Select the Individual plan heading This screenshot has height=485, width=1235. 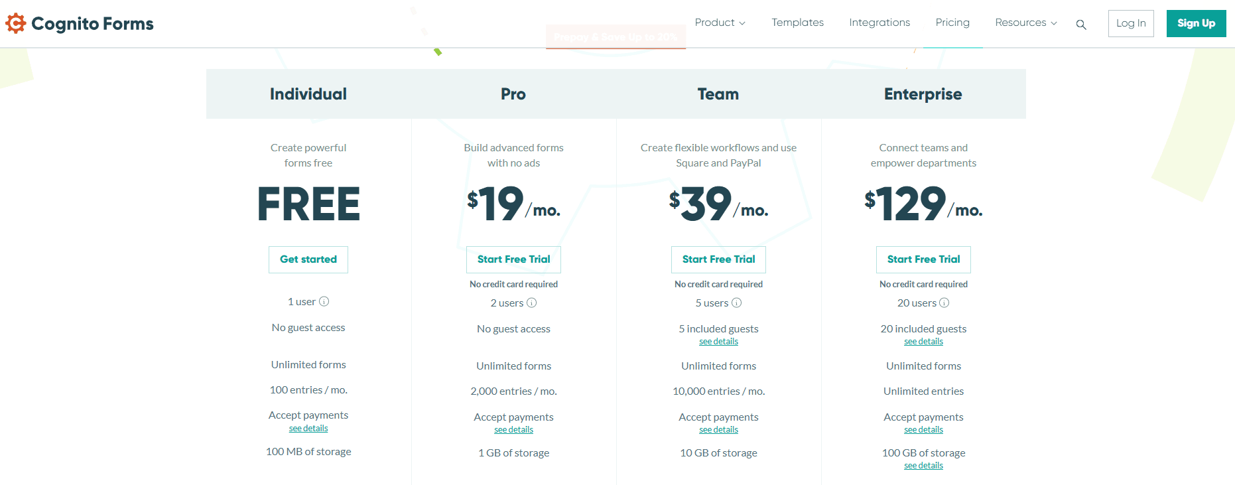(x=308, y=94)
